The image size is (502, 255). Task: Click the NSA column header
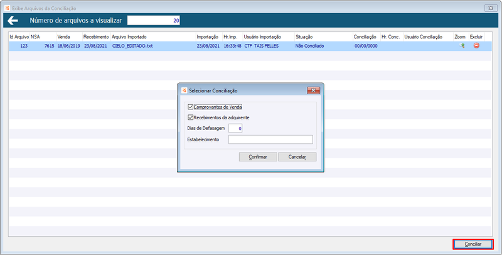click(x=43, y=37)
